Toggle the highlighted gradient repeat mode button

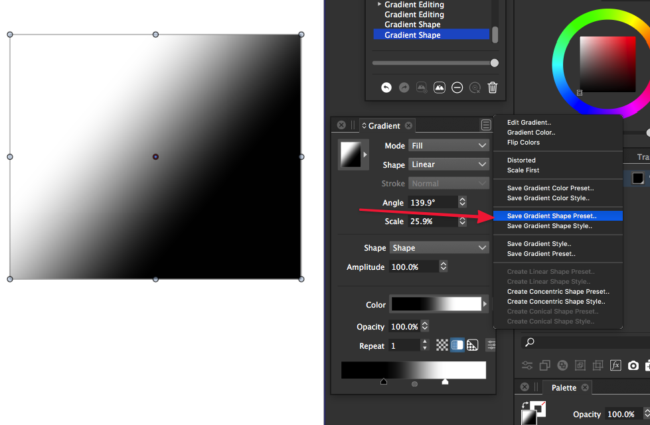[x=457, y=345]
